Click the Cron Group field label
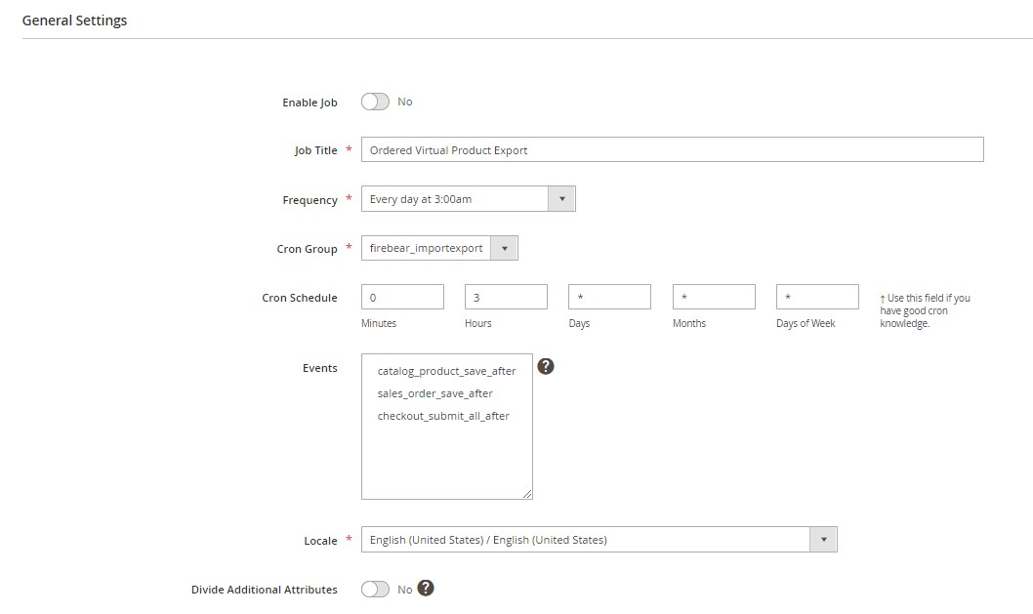Screen dimensions: 1033x614 (x=307, y=249)
